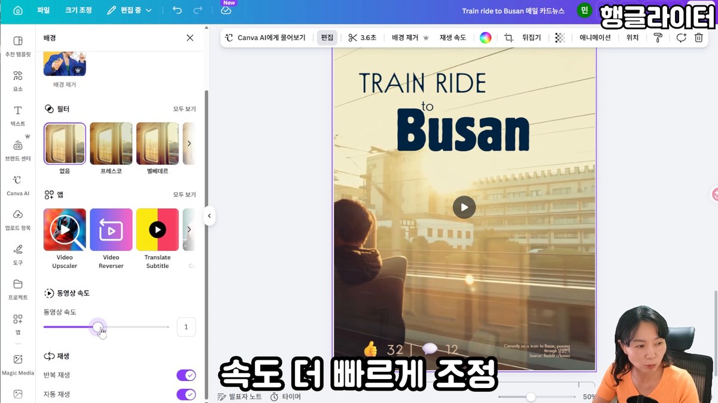
Task: Open the 파일 menu
Action: 43,11
